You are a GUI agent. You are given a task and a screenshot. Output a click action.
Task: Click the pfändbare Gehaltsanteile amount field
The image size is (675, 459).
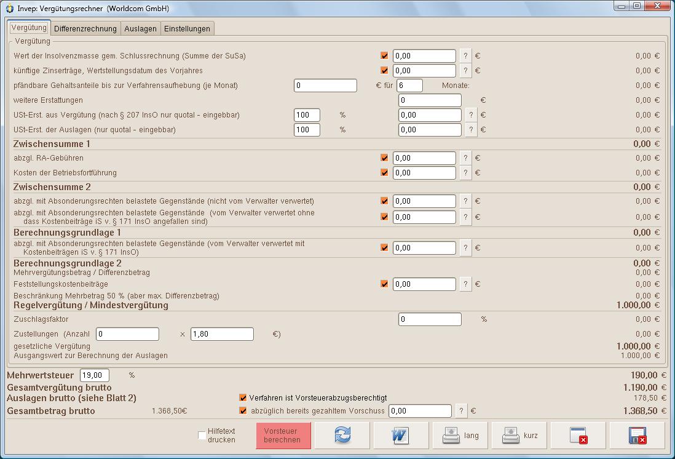coord(325,86)
